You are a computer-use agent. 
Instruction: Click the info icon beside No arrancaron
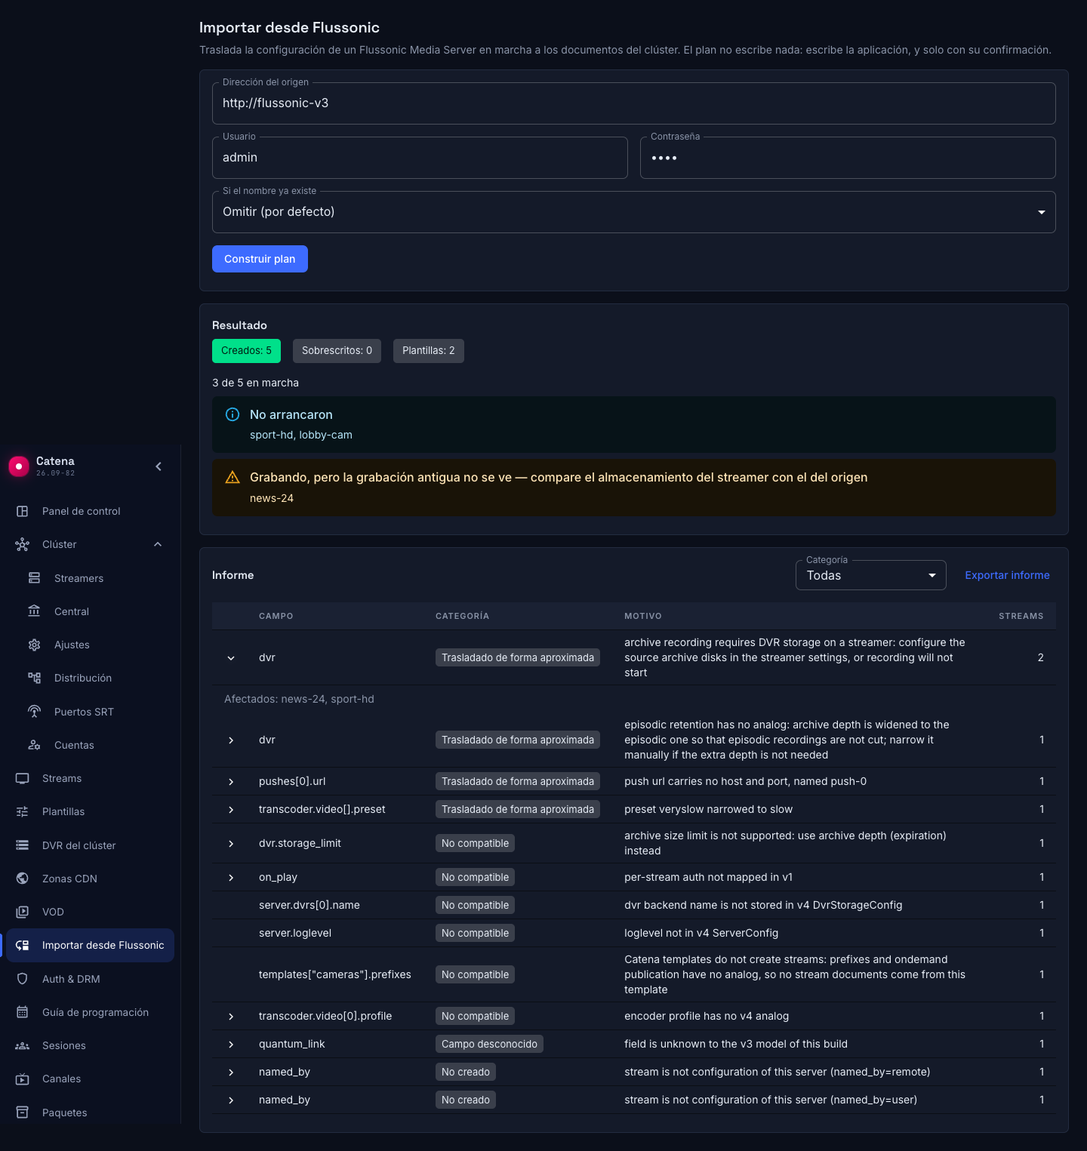pos(232,414)
